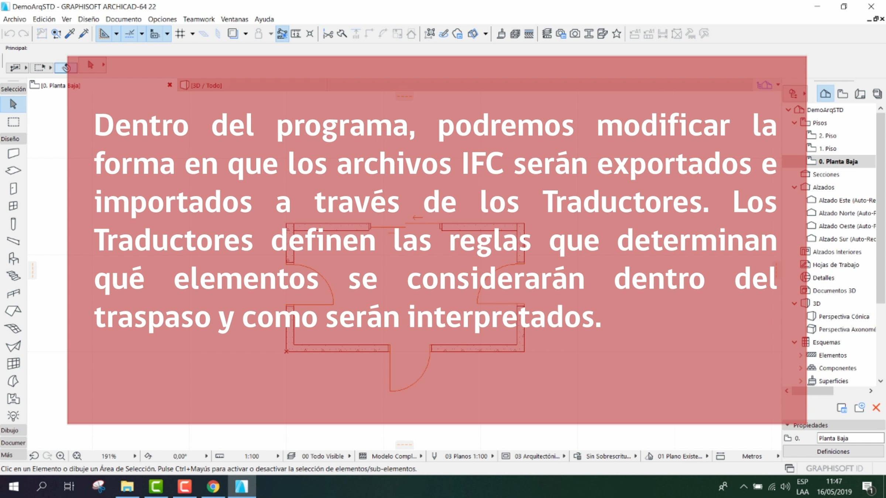Switch to the 3D / Todo tab

206,86
